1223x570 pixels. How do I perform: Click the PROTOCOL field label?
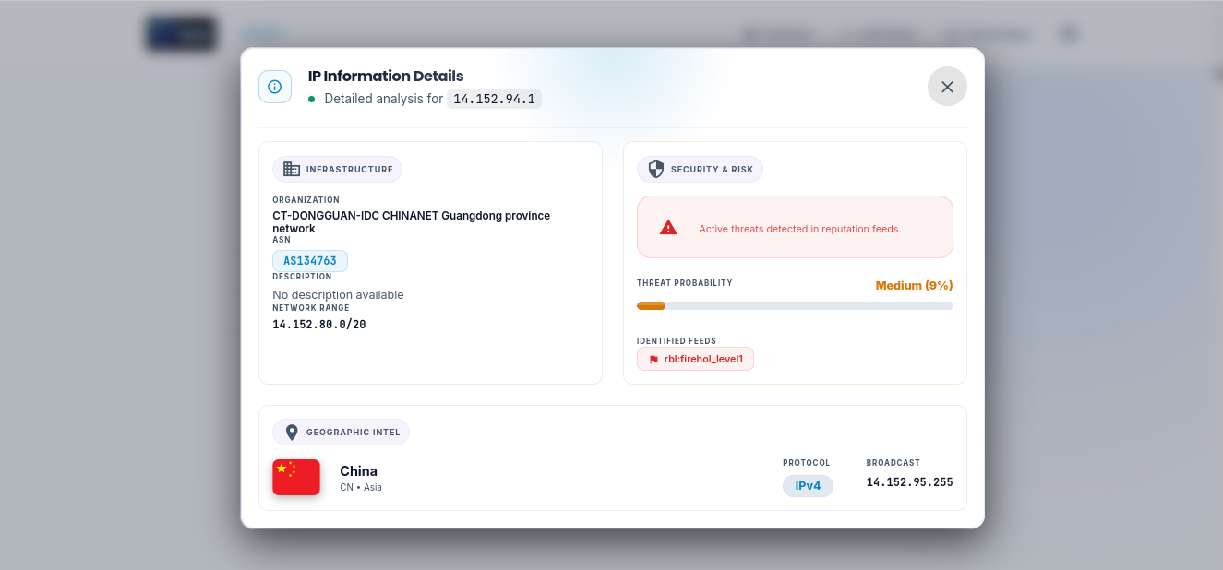[x=806, y=463]
